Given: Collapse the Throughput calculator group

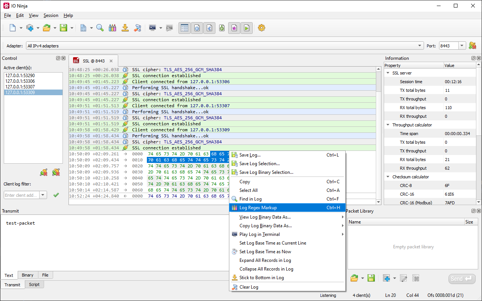Looking at the screenshot, I should point(388,125).
